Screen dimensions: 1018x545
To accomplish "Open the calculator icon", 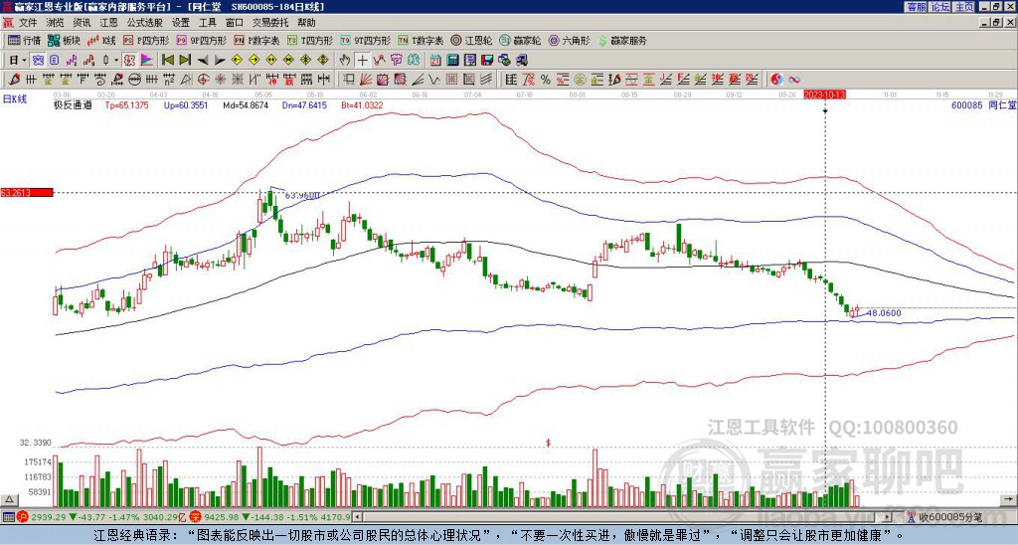I will (453, 61).
